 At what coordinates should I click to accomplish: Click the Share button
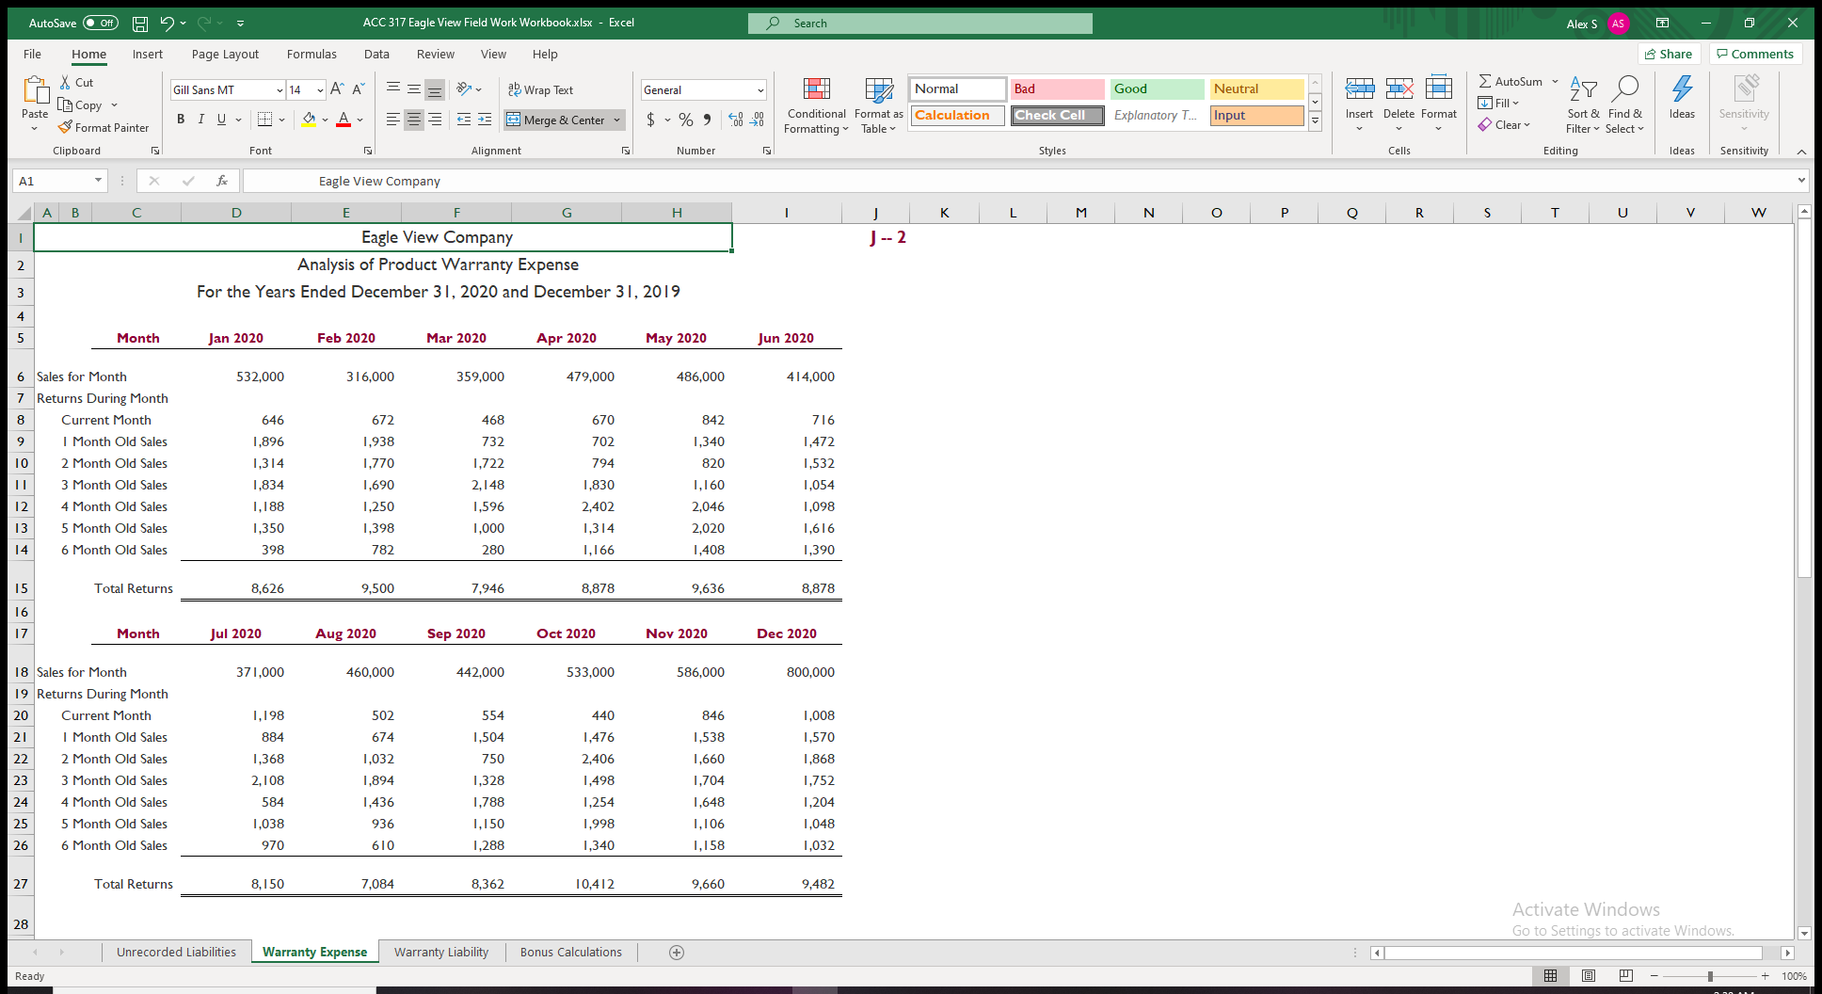[x=1669, y=54]
